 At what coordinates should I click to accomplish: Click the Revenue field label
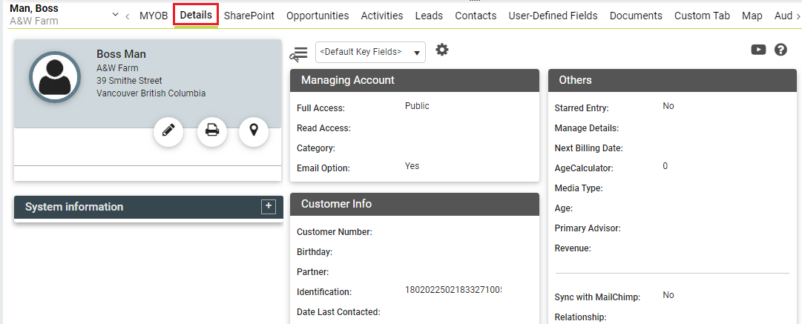(x=573, y=248)
